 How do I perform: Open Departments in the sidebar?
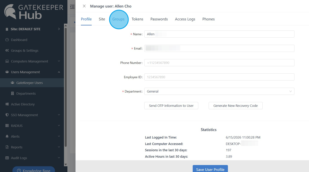click(x=26, y=93)
